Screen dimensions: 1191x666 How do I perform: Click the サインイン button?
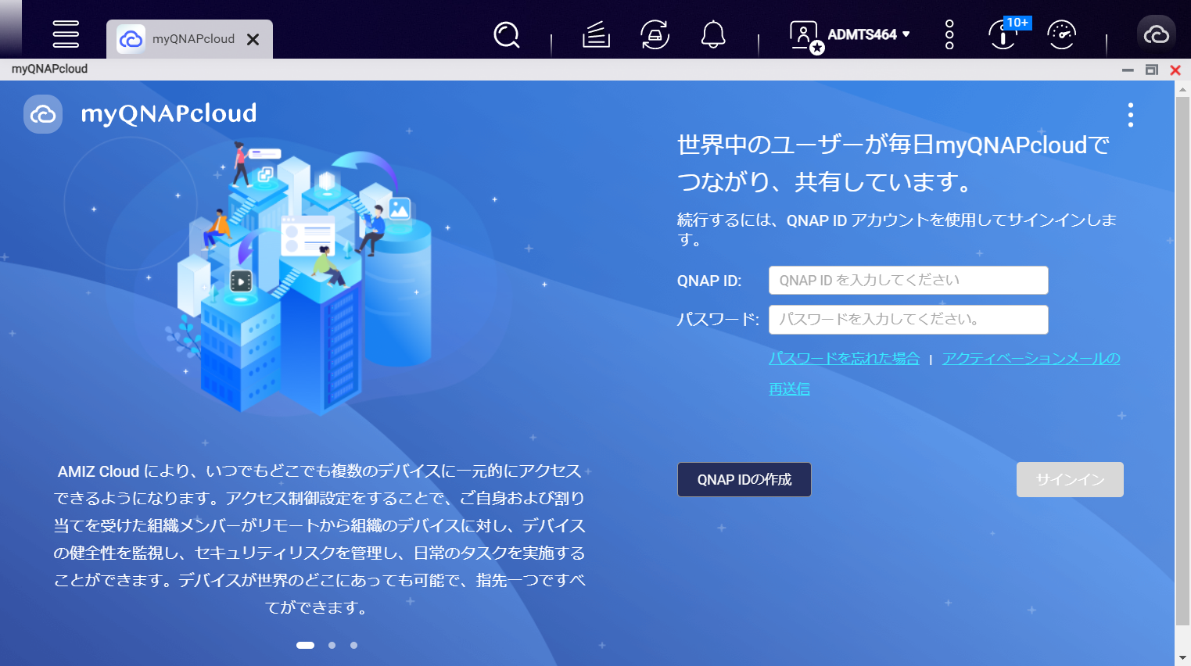1070,480
